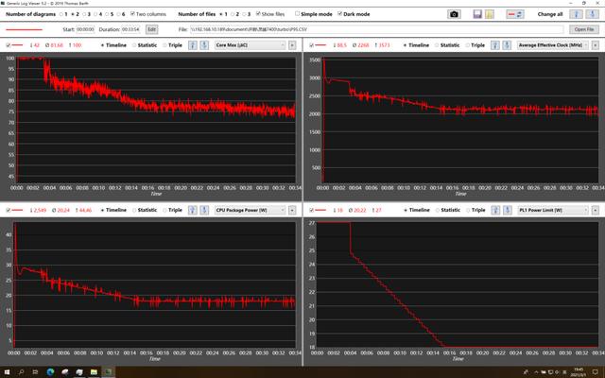Image resolution: width=605 pixels, height=378 pixels.
Task: Click PL1 Power Limit red line color swatch
Action: [x=320, y=210]
